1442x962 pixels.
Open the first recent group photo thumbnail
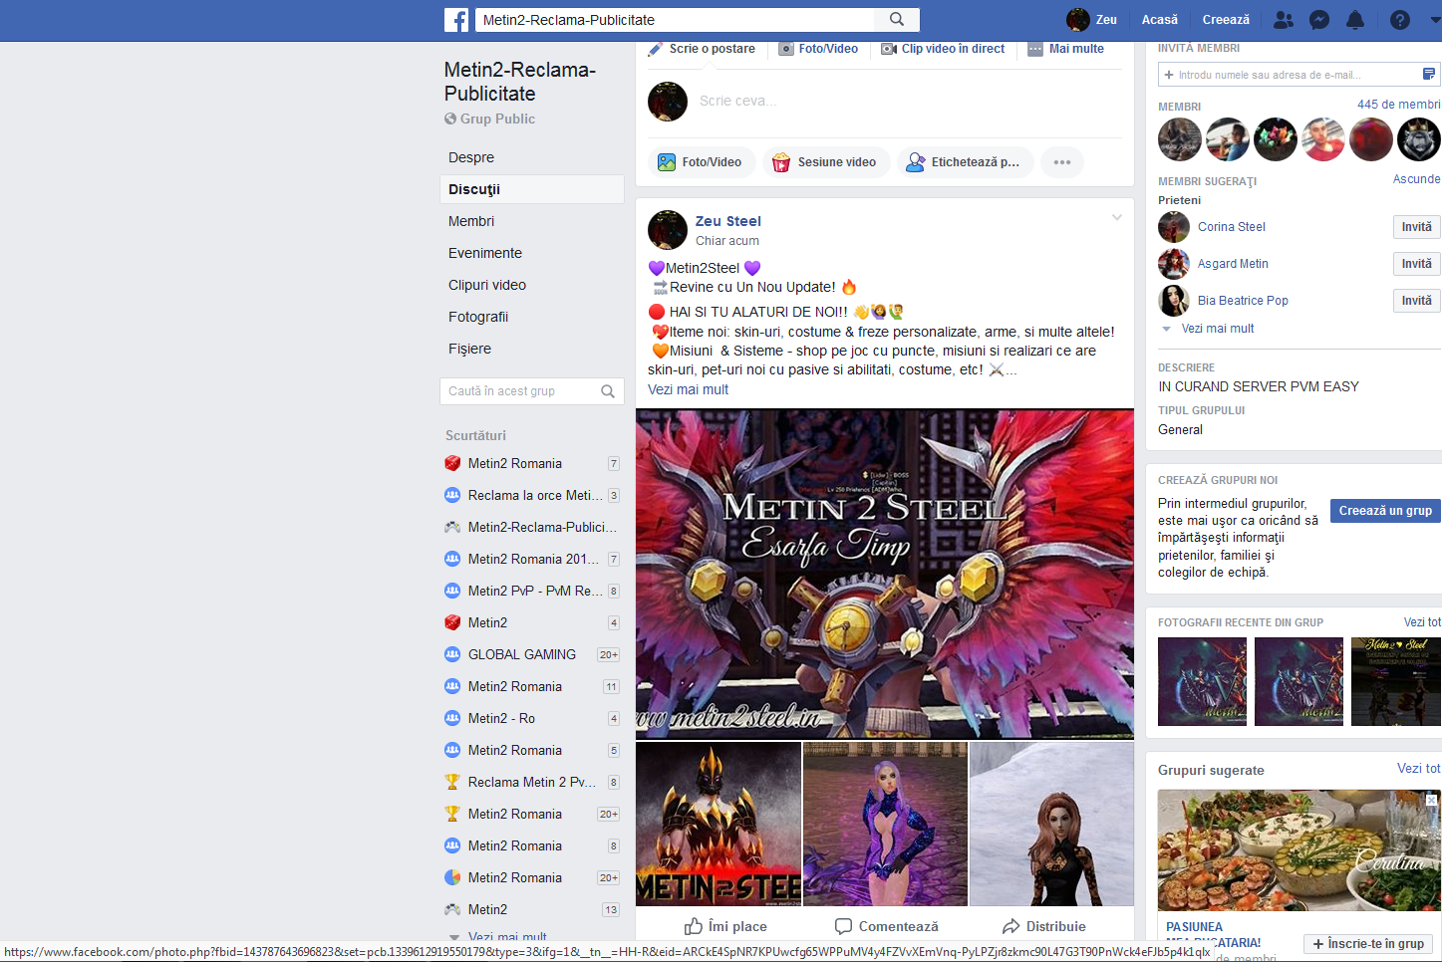1202,682
